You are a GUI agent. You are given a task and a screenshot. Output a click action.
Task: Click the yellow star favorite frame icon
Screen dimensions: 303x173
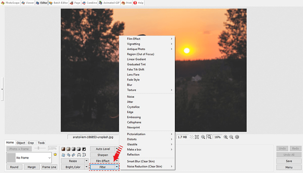(55, 154)
